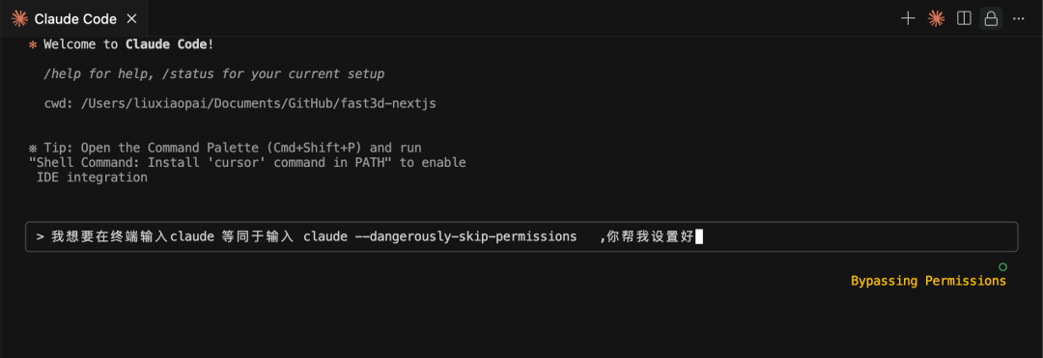The height and width of the screenshot is (358, 1043).
Task: Click the Tip marker symbol
Action: click(33, 148)
